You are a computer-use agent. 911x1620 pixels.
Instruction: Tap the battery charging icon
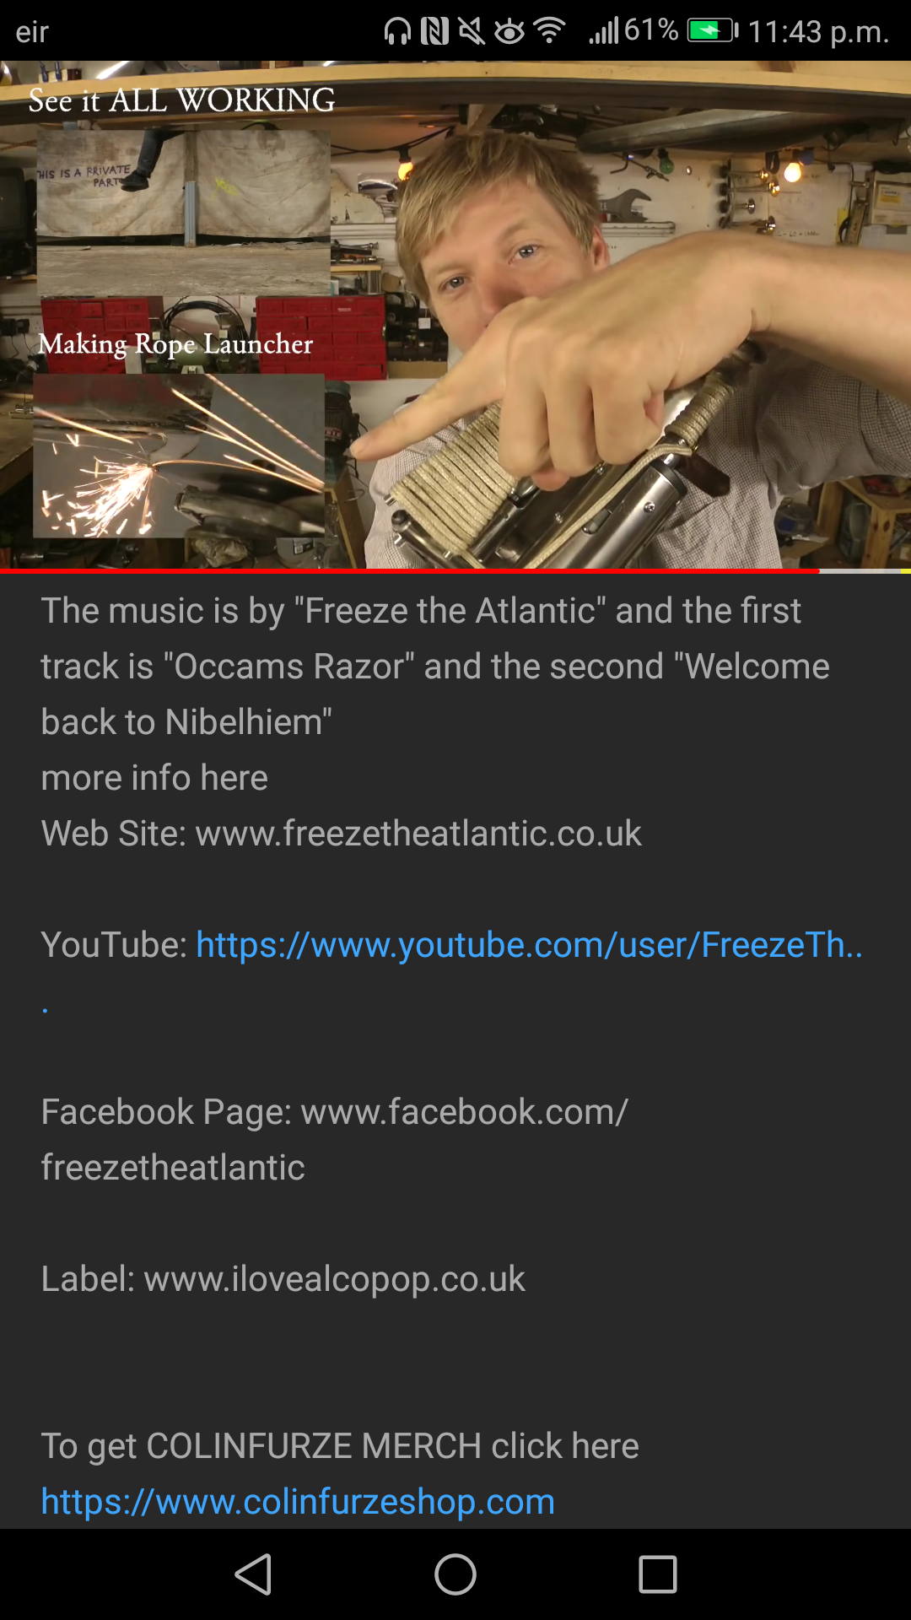coord(713,31)
